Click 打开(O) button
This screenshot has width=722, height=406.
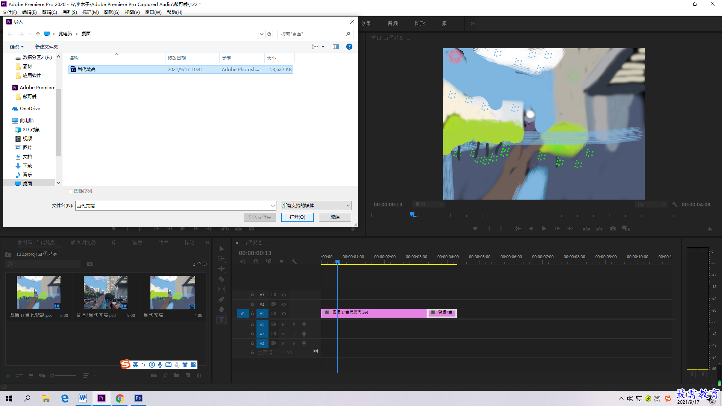point(297,217)
